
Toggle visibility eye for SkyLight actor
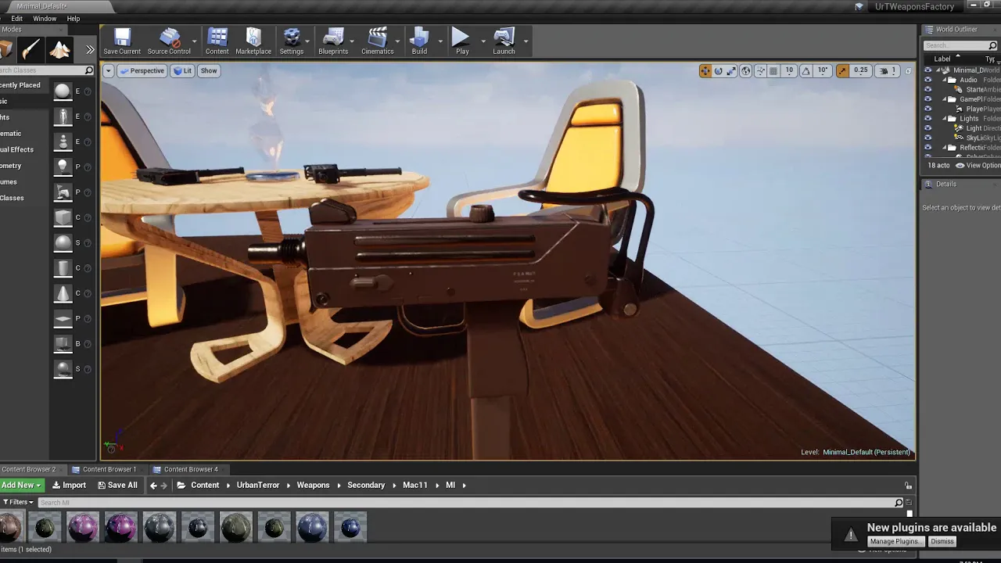[928, 138]
